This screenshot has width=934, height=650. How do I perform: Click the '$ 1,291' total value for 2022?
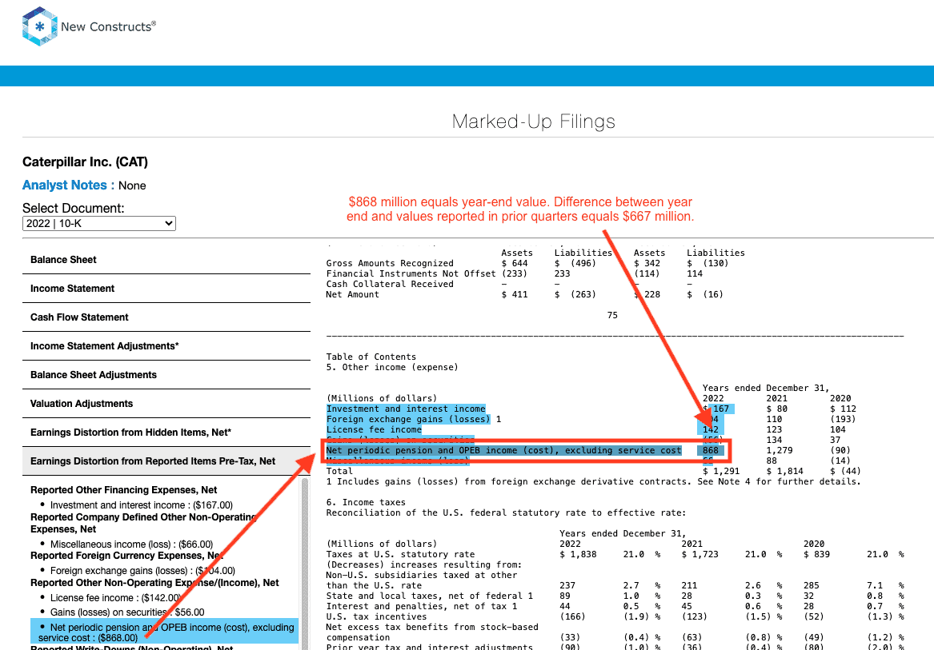[721, 472]
